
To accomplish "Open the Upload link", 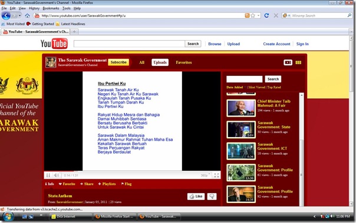I will click(x=233, y=44).
